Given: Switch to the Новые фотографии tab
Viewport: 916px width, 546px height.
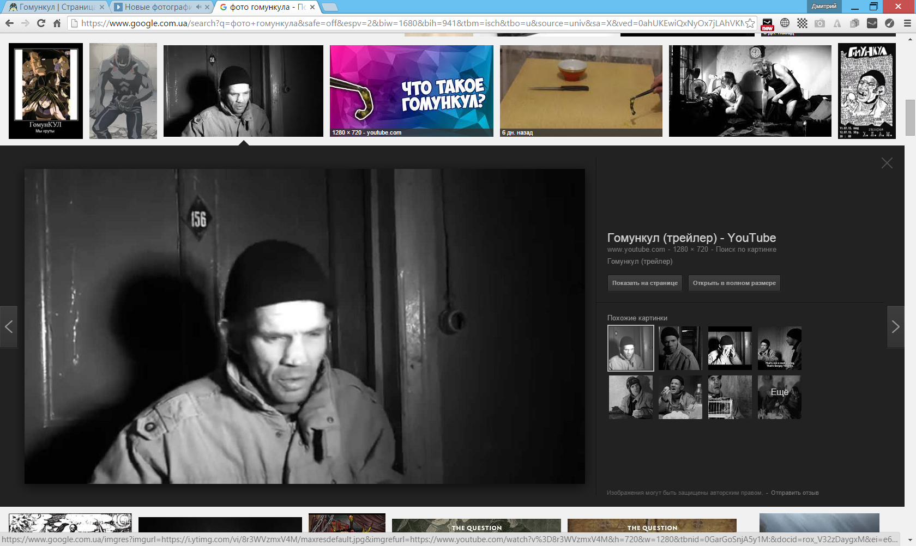Looking at the screenshot, I should (159, 7).
